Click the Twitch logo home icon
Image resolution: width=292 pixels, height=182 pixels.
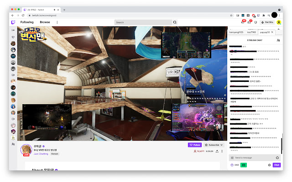click(13, 22)
